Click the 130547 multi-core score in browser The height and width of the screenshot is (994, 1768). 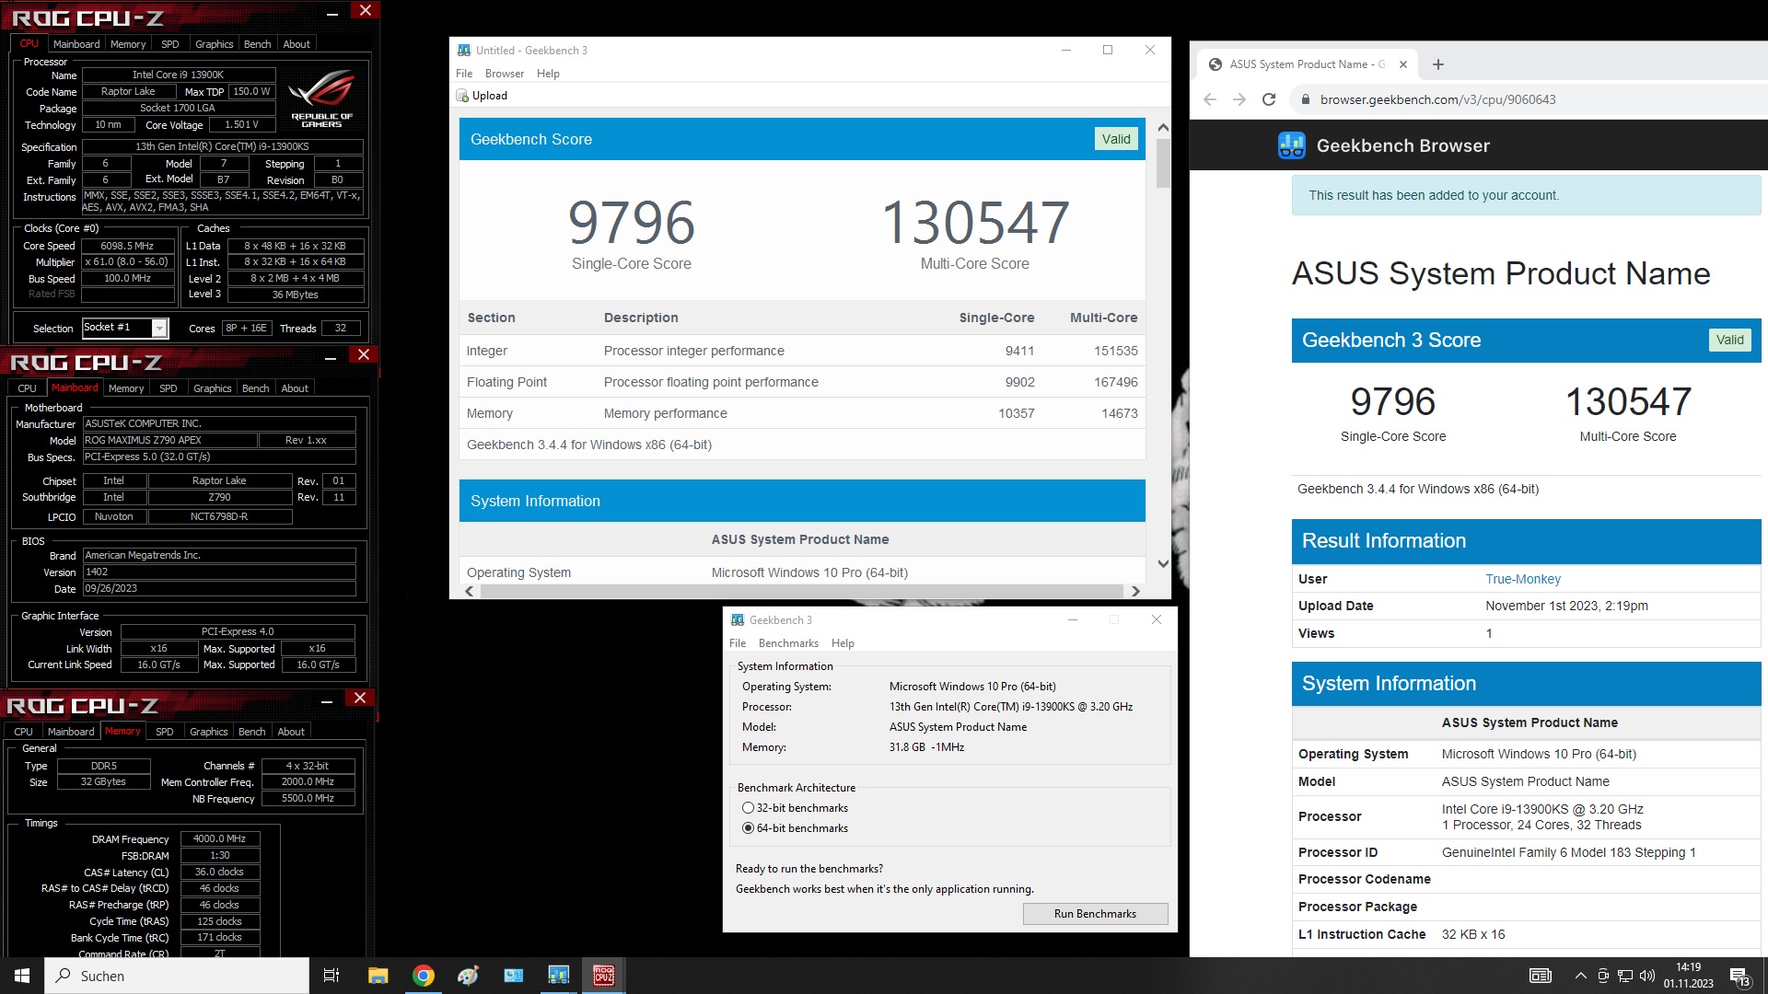1628,401
